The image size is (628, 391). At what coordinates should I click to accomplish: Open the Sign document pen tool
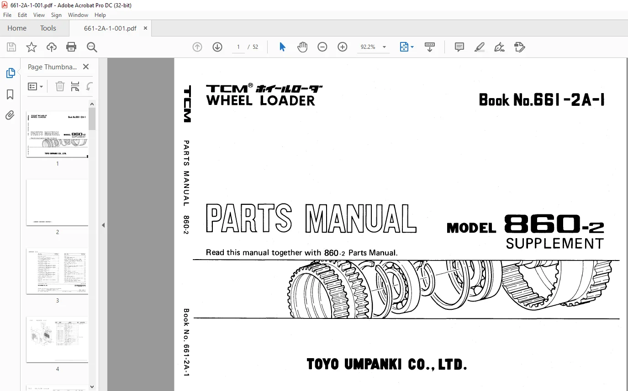point(499,47)
